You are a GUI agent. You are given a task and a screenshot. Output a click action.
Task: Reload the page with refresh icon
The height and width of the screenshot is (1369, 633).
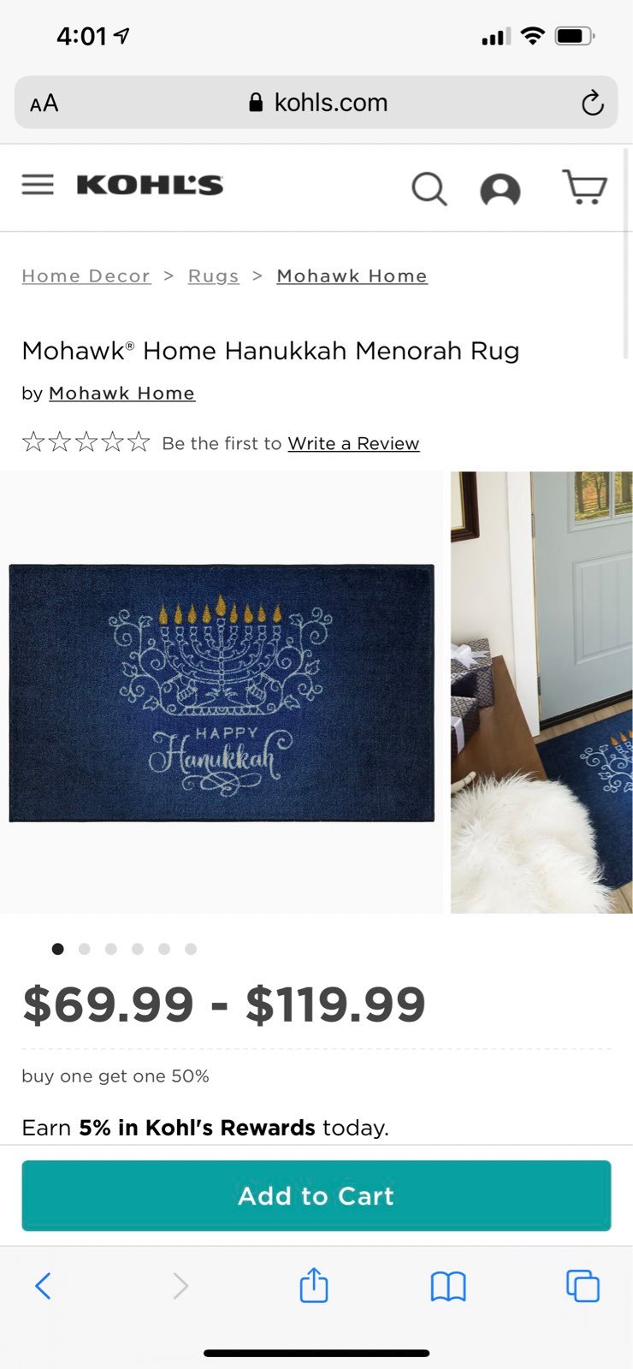click(x=592, y=104)
